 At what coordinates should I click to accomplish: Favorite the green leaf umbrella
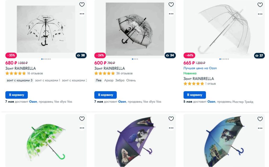click(x=82, y=119)
